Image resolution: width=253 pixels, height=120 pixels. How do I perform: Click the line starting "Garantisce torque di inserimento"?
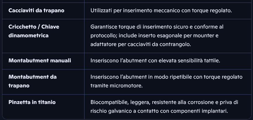click(x=157, y=27)
